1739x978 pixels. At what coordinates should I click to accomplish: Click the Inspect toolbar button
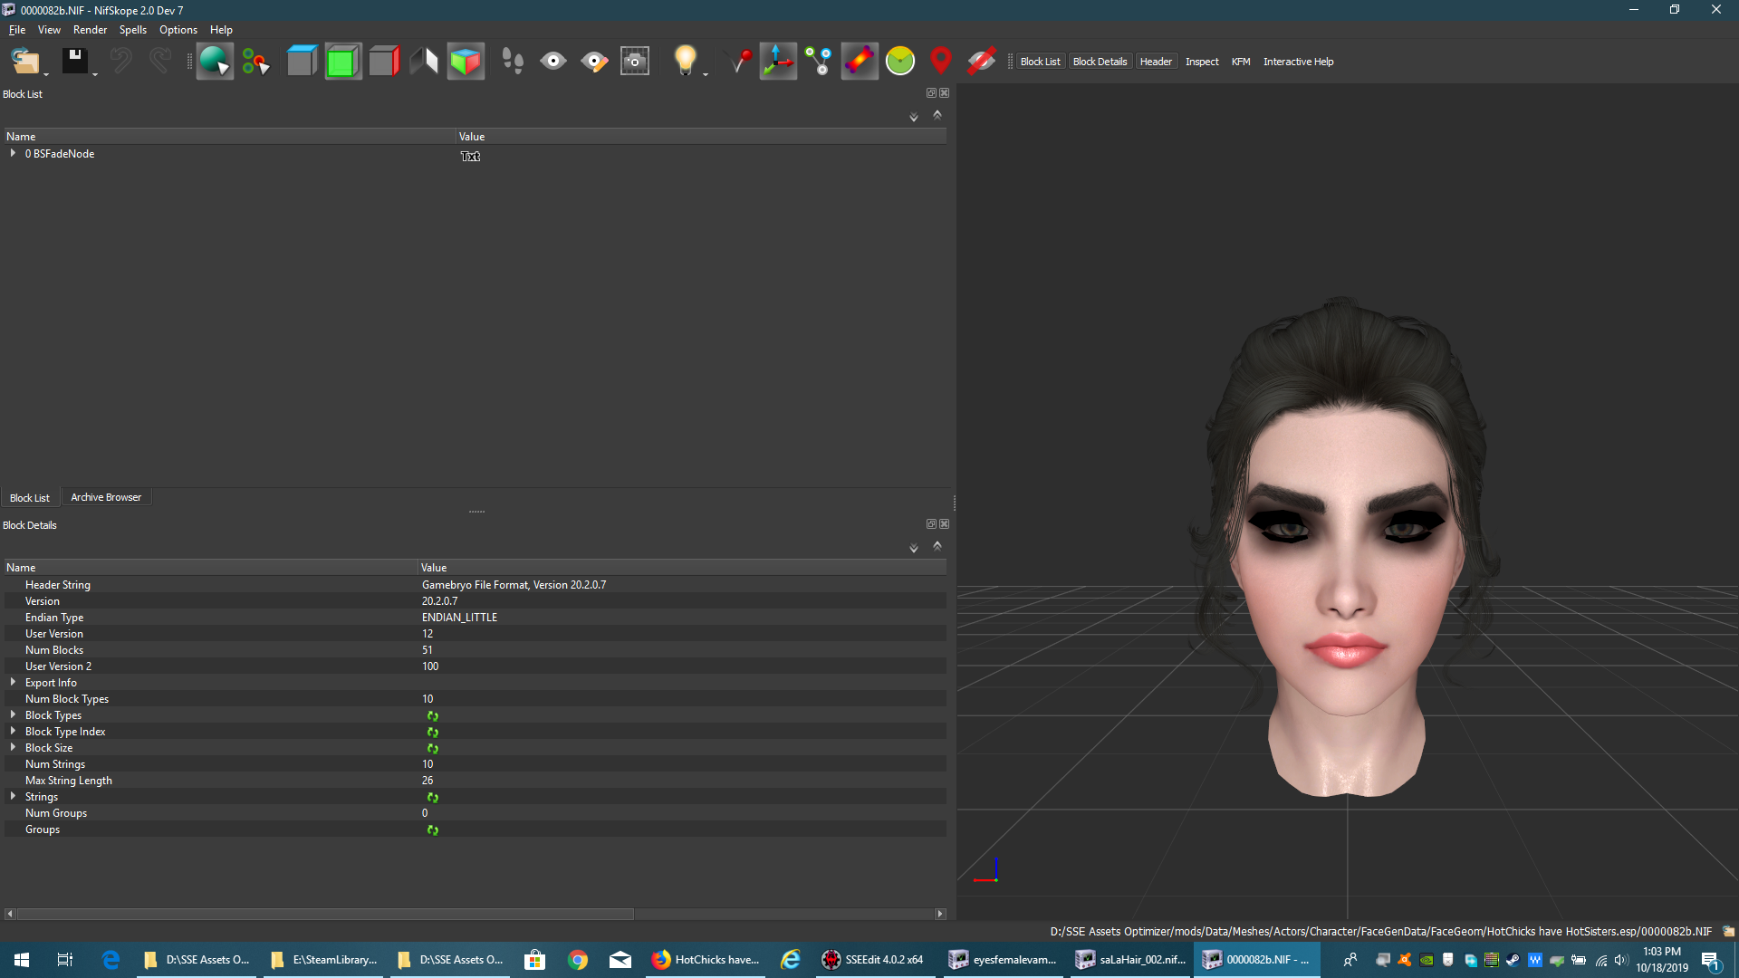click(x=1202, y=62)
